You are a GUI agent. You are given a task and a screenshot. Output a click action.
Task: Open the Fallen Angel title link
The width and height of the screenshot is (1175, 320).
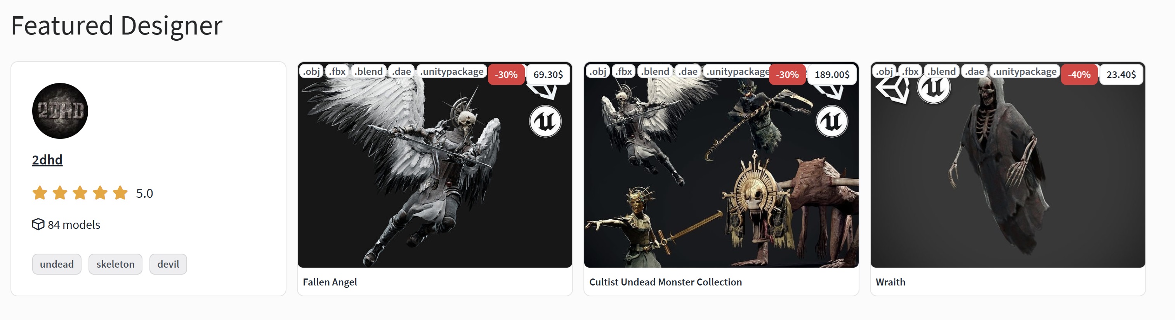[x=330, y=282]
